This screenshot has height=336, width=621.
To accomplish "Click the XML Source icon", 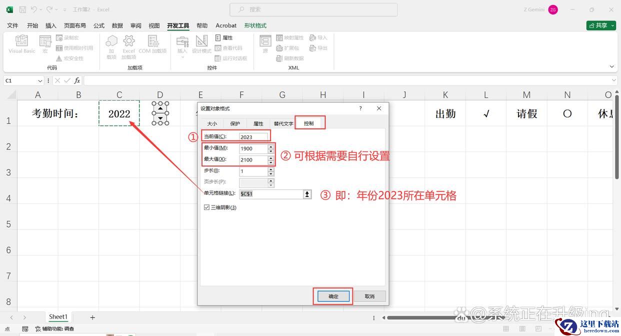I will (265, 42).
